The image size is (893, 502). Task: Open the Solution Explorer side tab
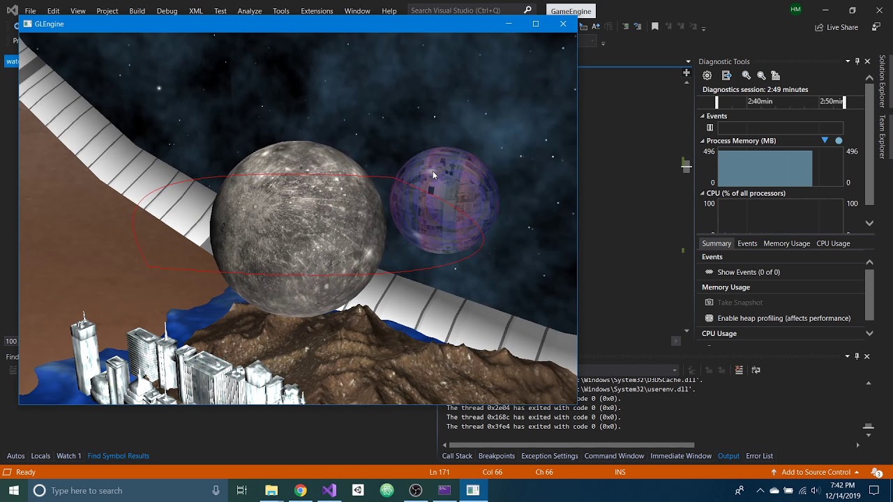pos(882,81)
